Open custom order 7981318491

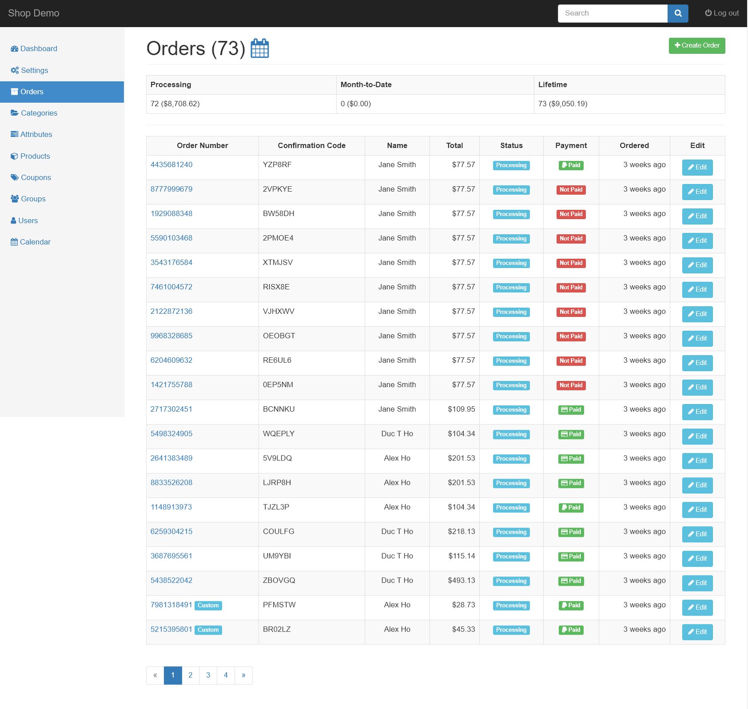(171, 605)
